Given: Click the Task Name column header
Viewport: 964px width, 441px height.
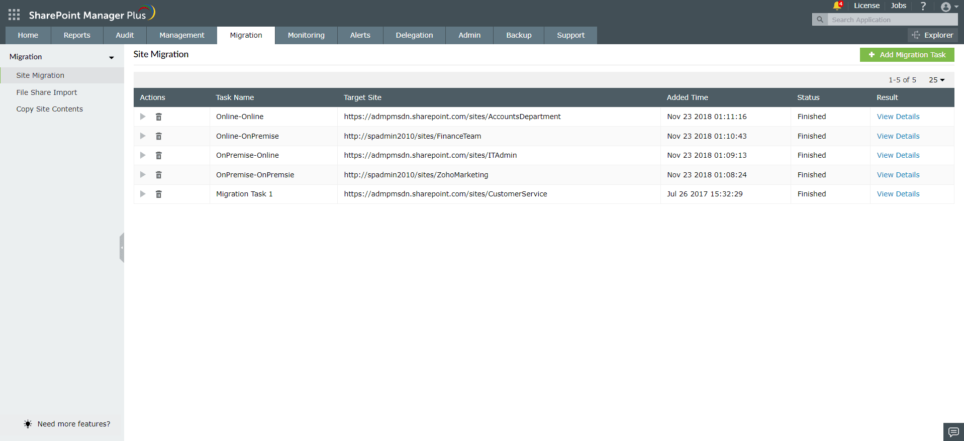Looking at the screenshot, I should pos(235,97).
